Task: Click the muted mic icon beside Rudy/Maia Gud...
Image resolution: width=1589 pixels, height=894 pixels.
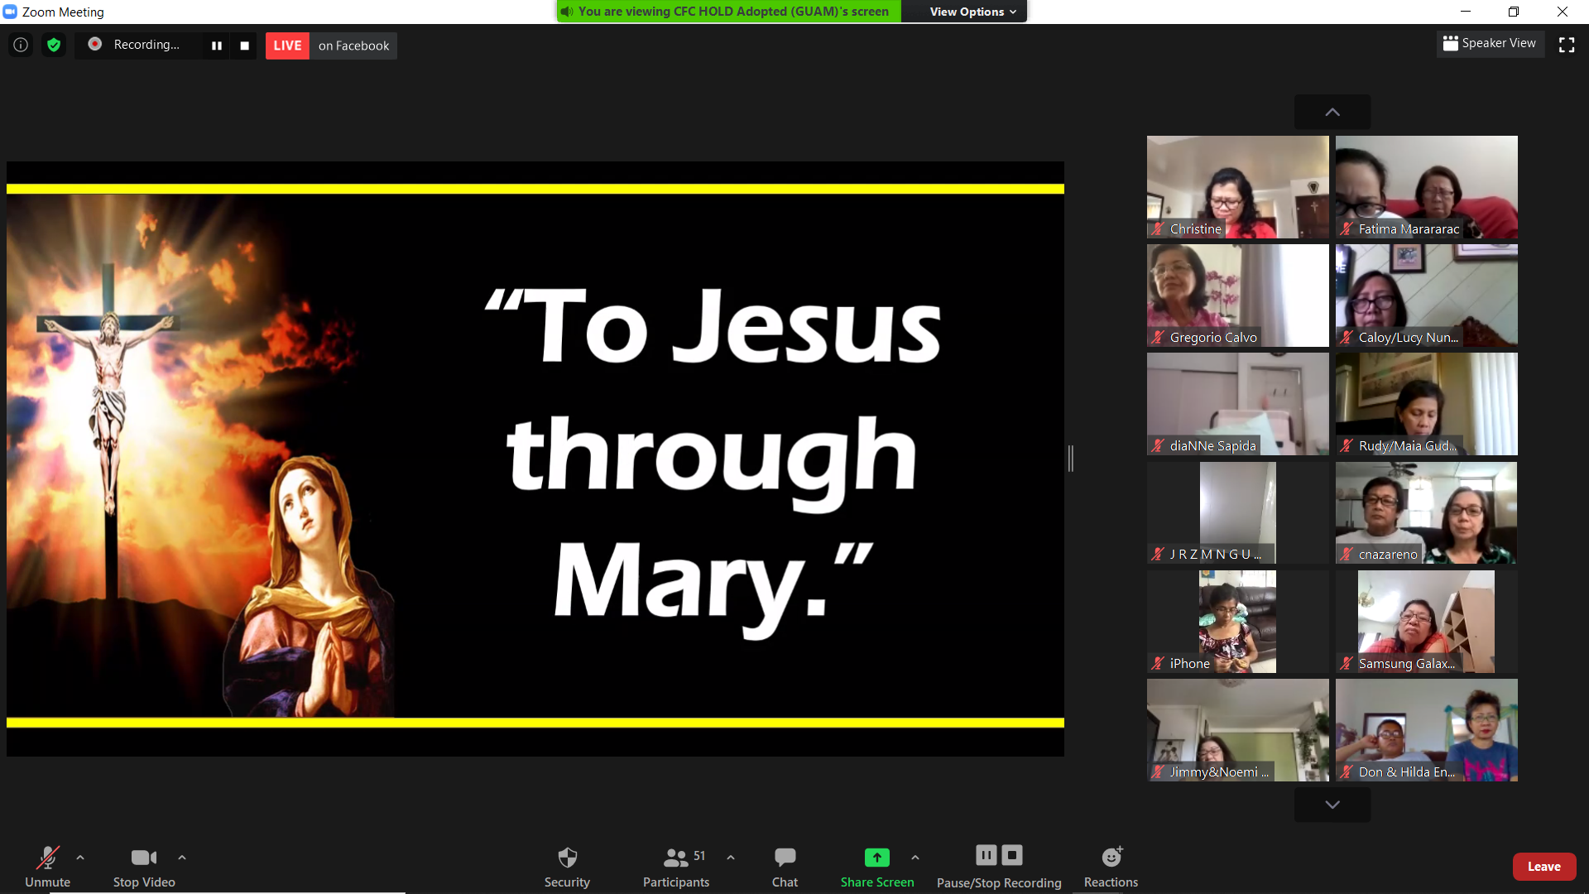Action: 1347,446
